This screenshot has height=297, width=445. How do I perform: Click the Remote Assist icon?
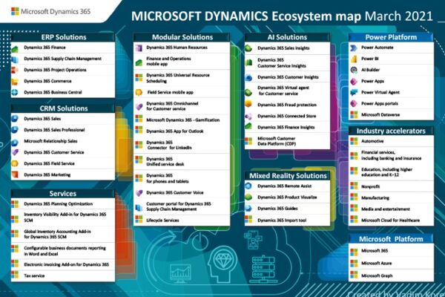(248, 186)
